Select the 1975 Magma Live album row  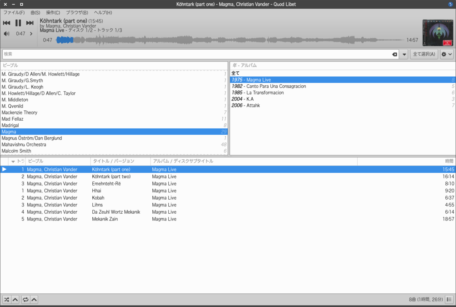point(343,80)
